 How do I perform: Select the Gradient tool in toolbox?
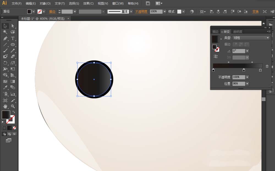pyautogui.click(x=13, y=82)
